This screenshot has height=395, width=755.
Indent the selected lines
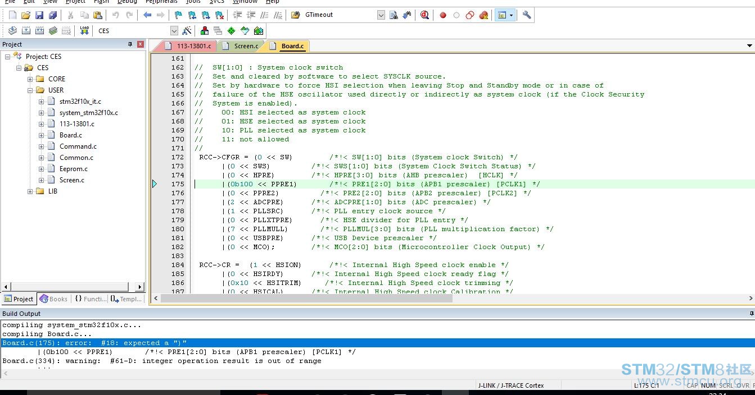click(237, 15)
